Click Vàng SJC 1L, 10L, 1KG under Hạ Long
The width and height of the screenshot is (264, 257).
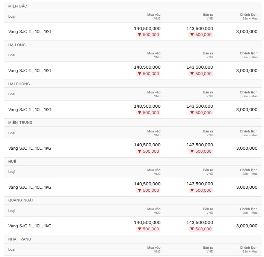pyautogui.click(x=30, y=71)
